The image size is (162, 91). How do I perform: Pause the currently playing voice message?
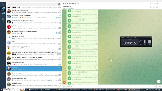tap(69, 57)
